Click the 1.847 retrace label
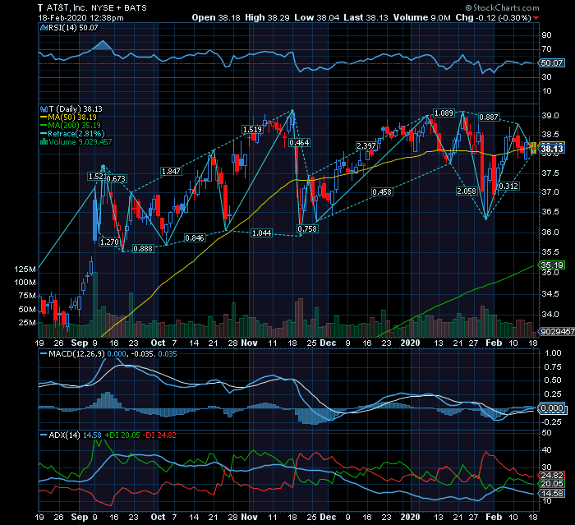 point(171,172)
